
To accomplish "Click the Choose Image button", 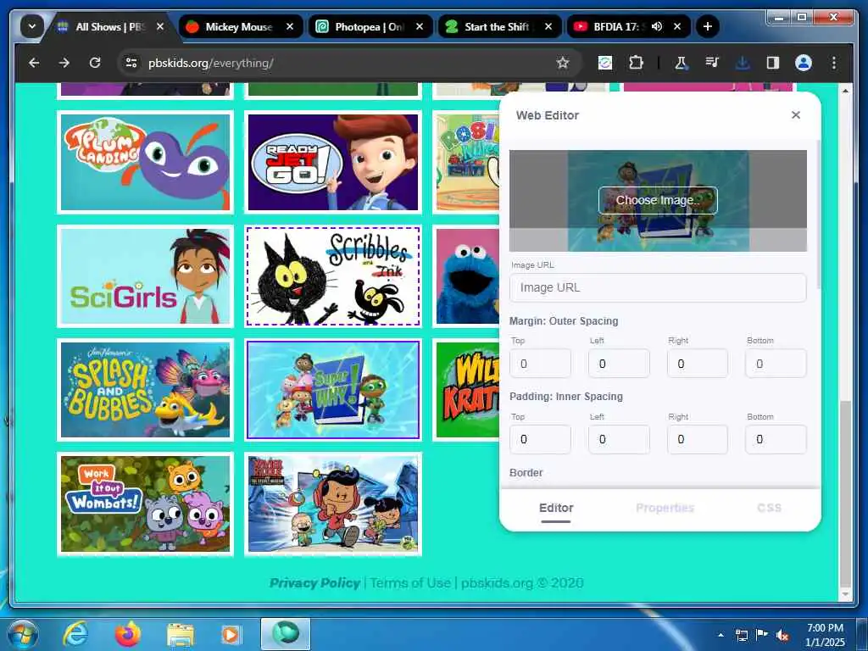I will [x=658, y=200].
